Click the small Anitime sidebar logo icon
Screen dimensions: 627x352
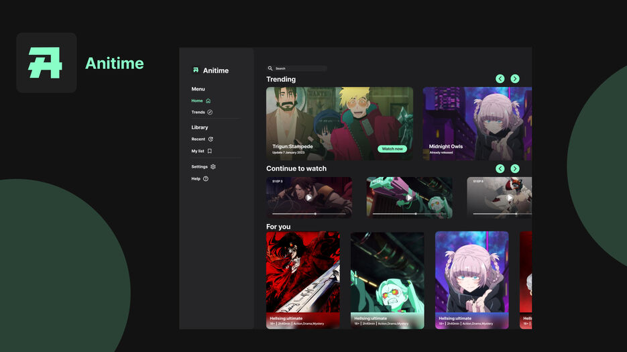point(196,70)
